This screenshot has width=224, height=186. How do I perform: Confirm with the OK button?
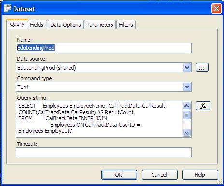[x=119, y=175]
